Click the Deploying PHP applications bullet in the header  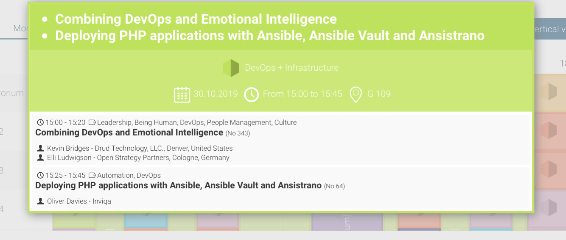pos(269,36)
